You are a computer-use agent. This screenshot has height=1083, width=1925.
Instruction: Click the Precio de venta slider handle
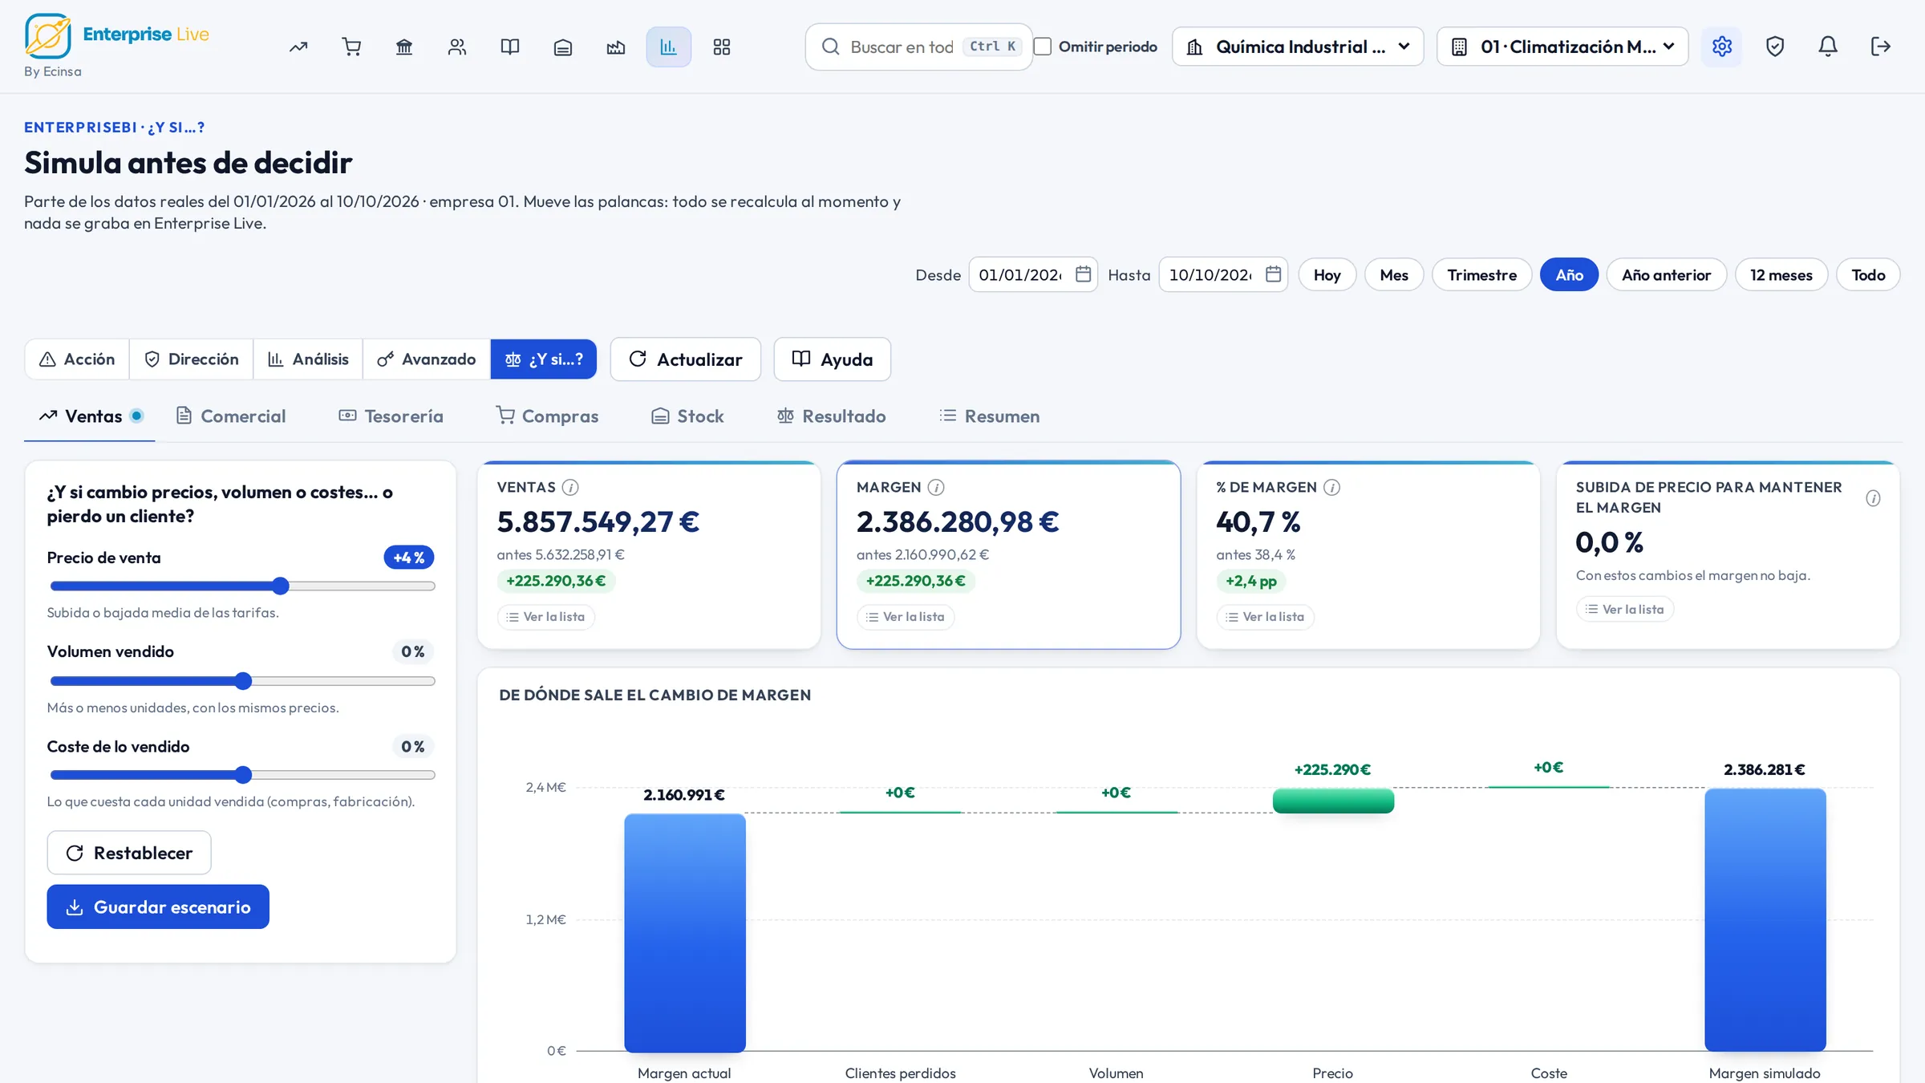click(x=280, y=586)
